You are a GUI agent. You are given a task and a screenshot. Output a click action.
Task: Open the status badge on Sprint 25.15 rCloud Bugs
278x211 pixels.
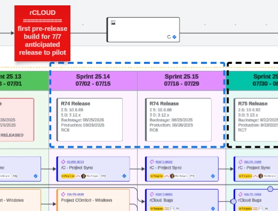156,208
